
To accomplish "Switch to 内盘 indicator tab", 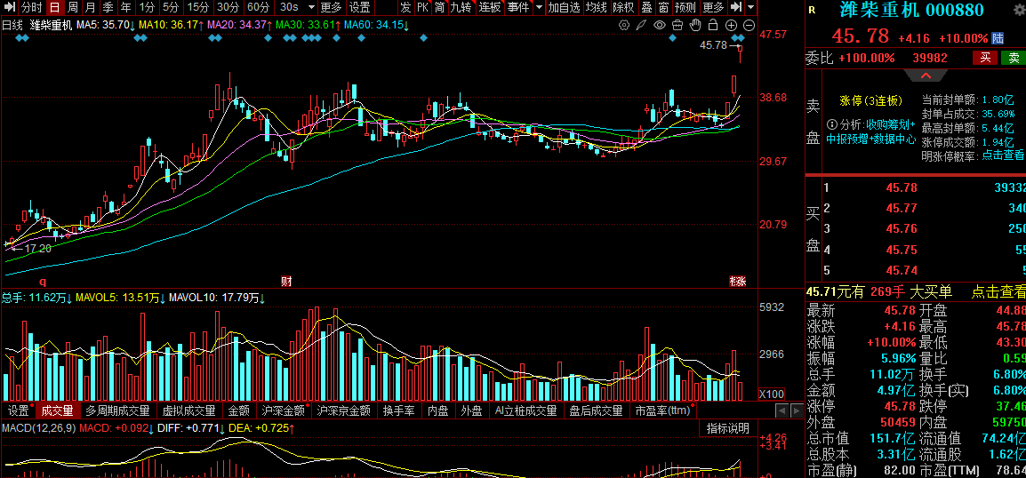I will (x=437, y=410).
